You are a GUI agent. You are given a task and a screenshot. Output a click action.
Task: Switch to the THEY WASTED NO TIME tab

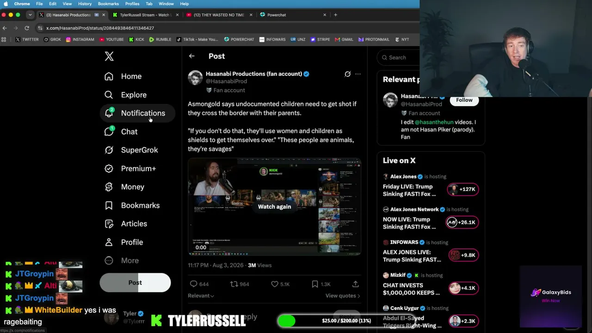click(218, 15)
